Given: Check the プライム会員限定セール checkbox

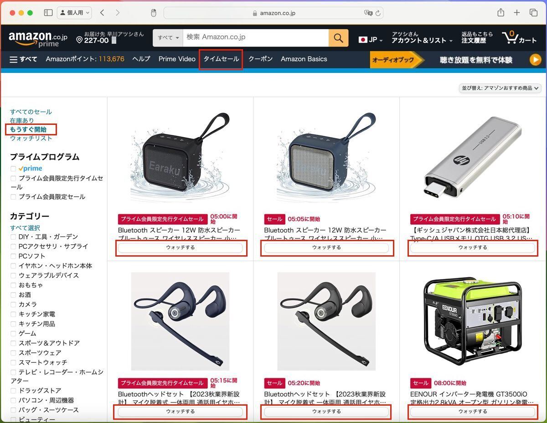Looking at the screenshot, I should coord(14,197).
